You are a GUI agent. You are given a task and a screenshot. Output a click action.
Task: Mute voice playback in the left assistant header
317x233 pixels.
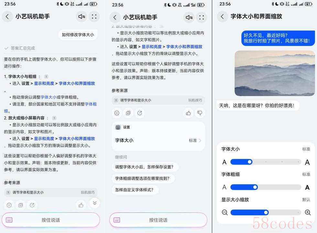click(82, 17)
